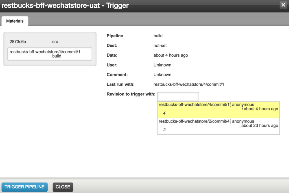Click the CLOSE button
The width and height of the screenshot is (289, 193).
(63, 187)
